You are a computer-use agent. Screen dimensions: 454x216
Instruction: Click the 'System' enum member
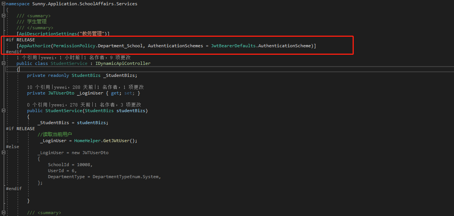click(151, 177)
